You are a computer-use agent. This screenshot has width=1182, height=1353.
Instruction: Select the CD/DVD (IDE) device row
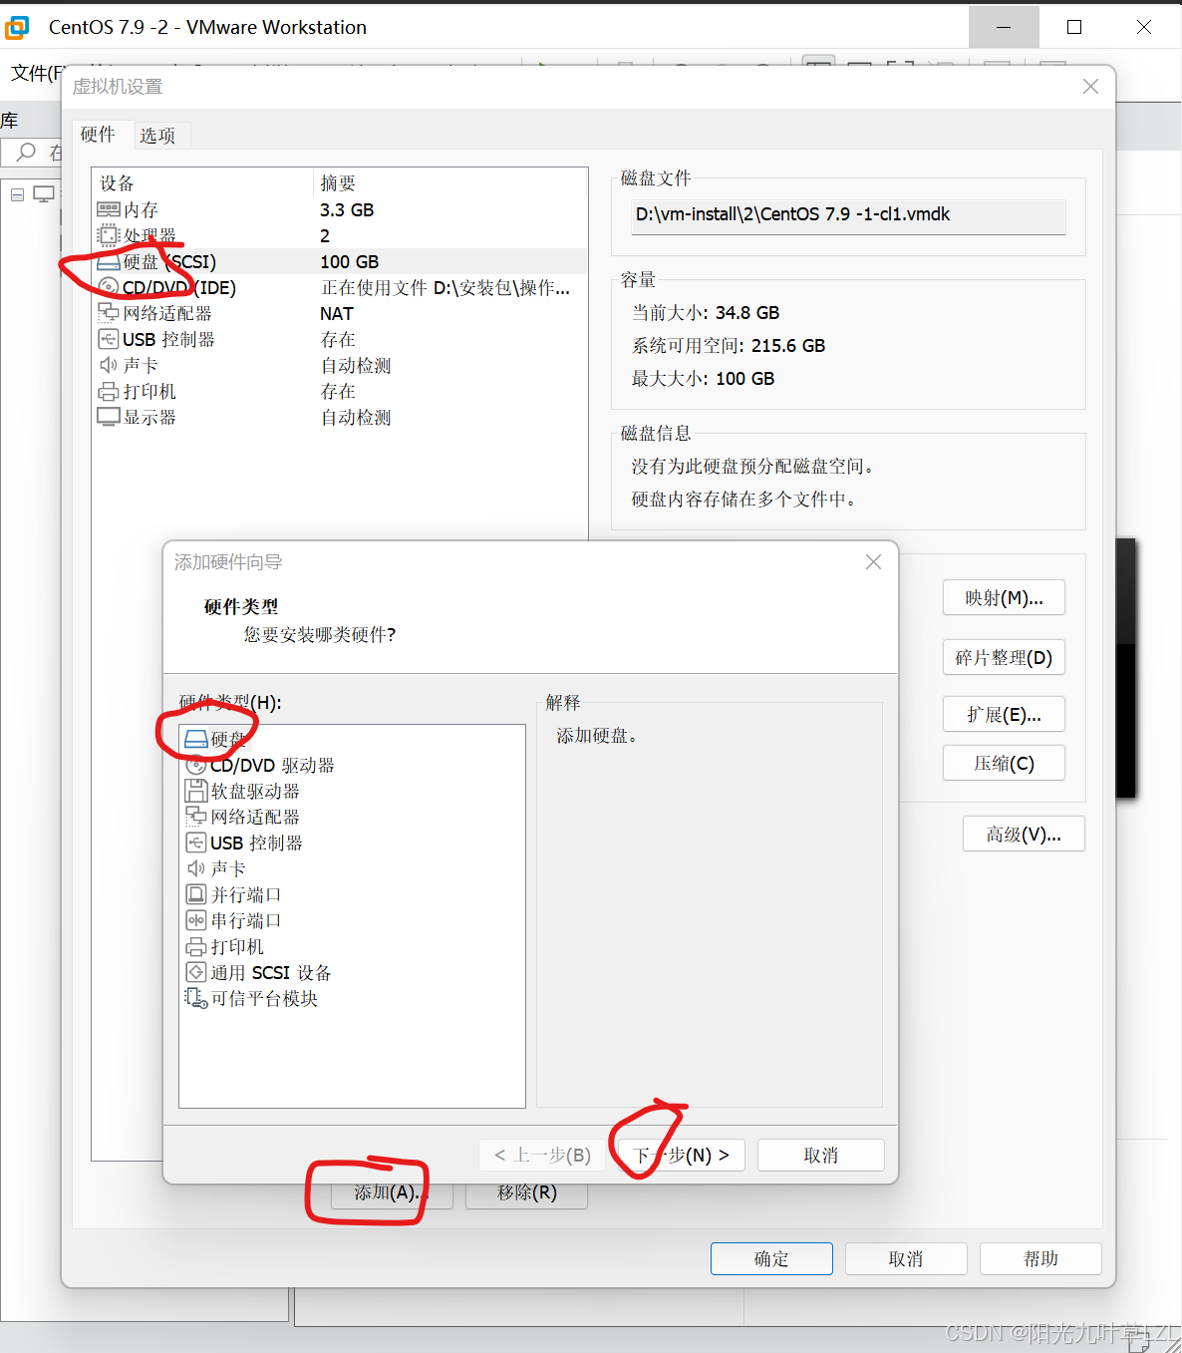(341, 287)
